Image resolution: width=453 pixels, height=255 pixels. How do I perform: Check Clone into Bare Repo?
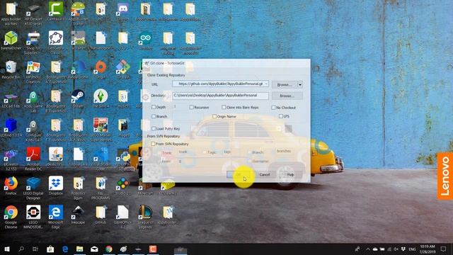pyautogui.click(x=224, y=107)
